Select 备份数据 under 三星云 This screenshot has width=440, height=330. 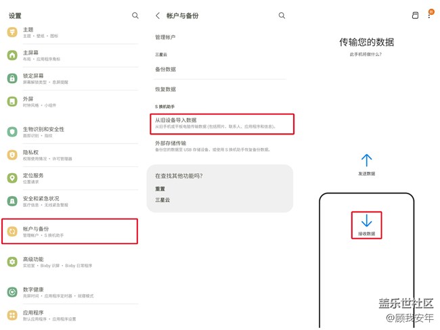click(166, 69)
